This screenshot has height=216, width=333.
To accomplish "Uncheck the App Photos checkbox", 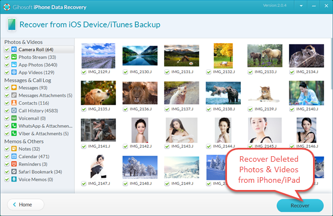I will coord(7,65).
